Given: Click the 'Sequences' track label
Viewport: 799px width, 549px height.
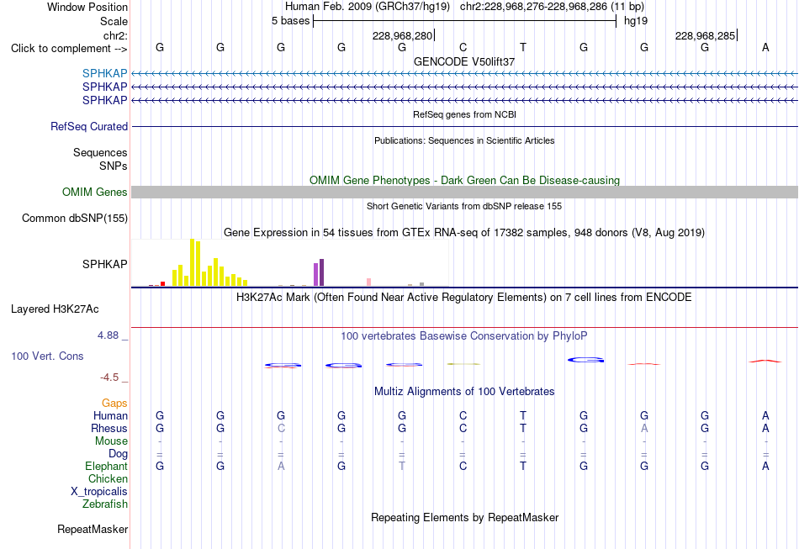Looking at the screenshot, I should [x=100, y=152].
